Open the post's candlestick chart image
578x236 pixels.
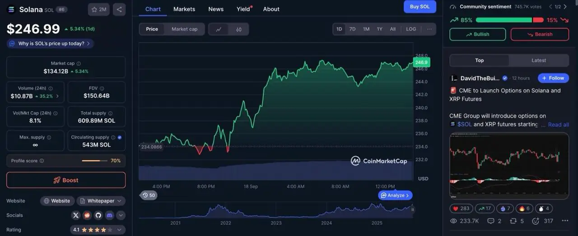pyautogui.click(x=509, y=166)
